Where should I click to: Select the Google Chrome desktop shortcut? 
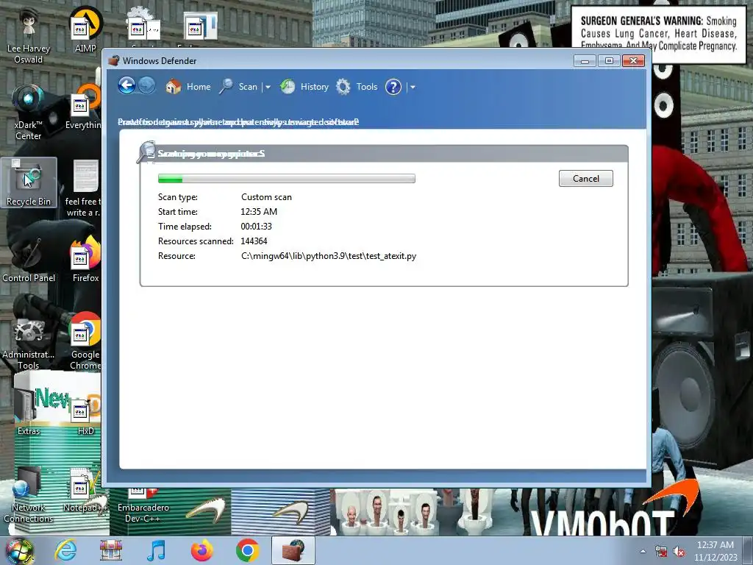pos(85,341)
